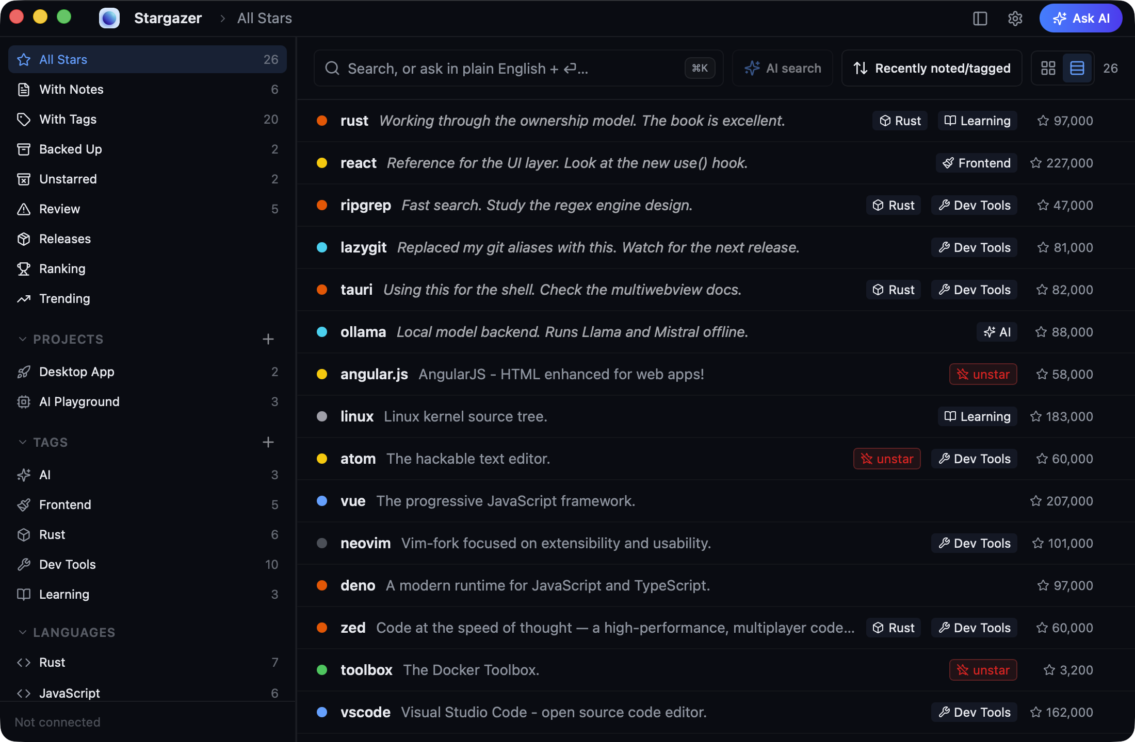
Task: Open settings gear icon
Action: pyautogui.click(x=1015, y=19)
